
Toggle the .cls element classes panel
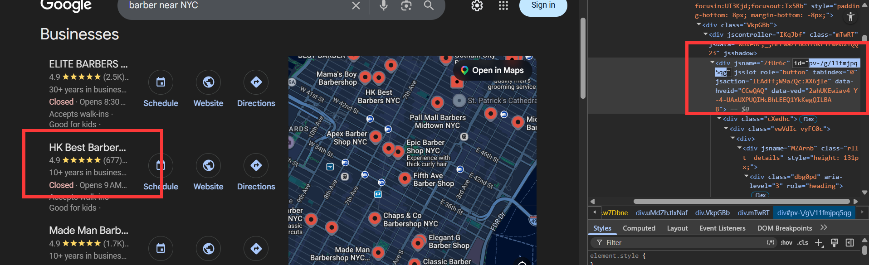tap(803, 243)
